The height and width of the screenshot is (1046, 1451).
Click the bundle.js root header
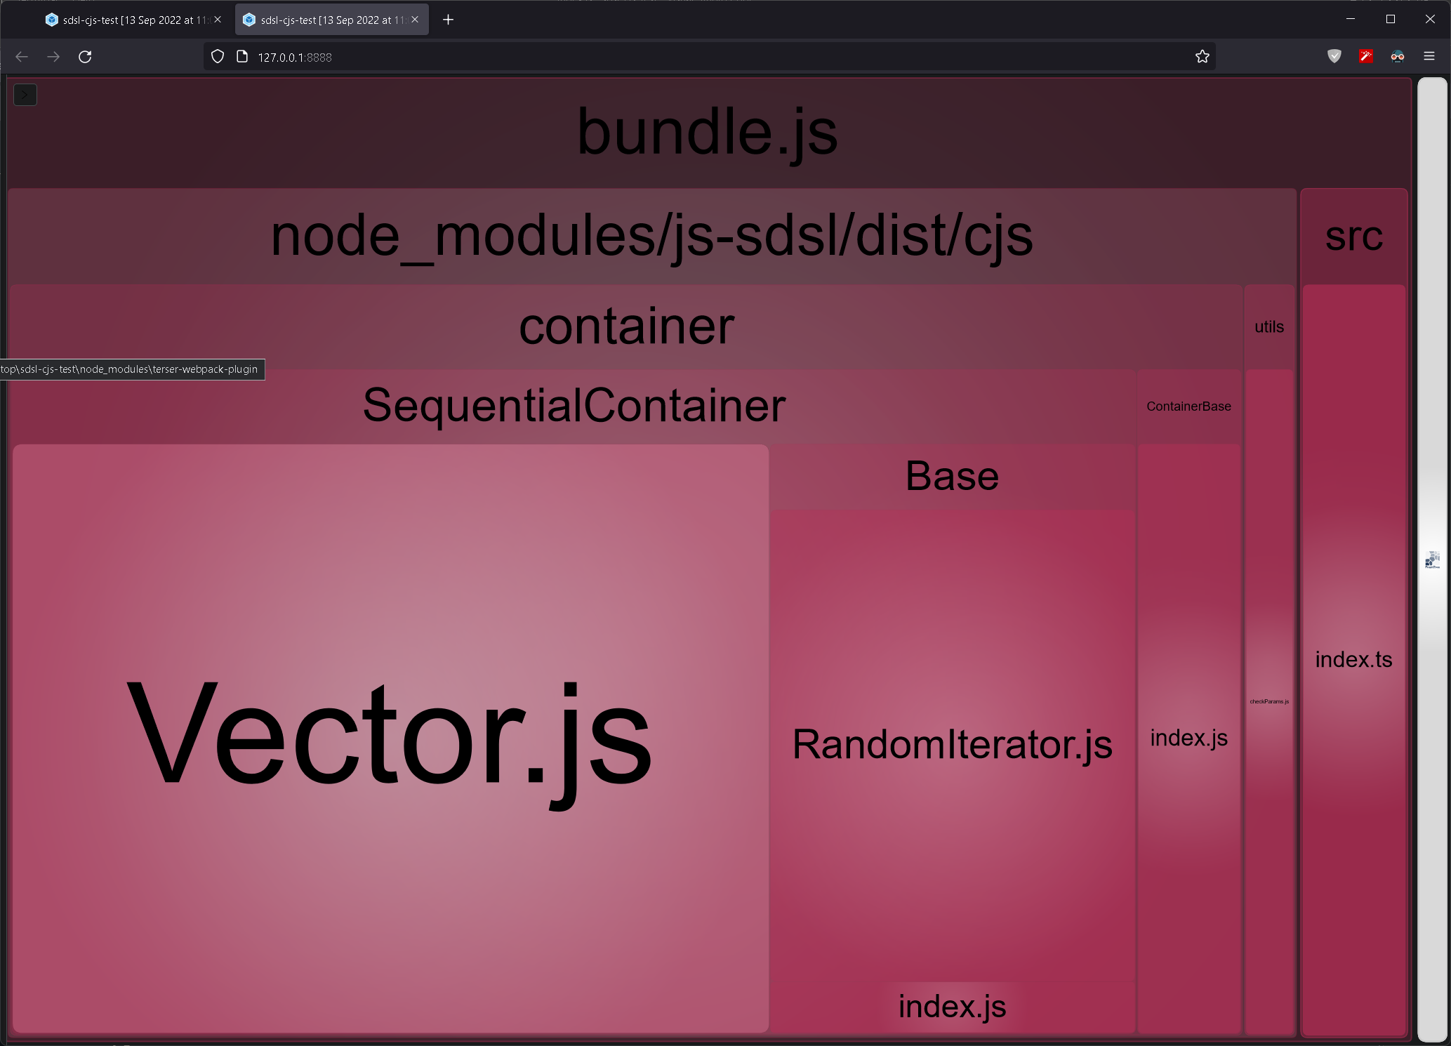(x=707, y=132)
